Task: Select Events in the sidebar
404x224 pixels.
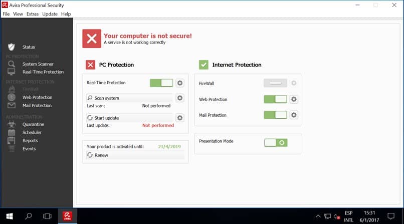Action: [29, 148]
